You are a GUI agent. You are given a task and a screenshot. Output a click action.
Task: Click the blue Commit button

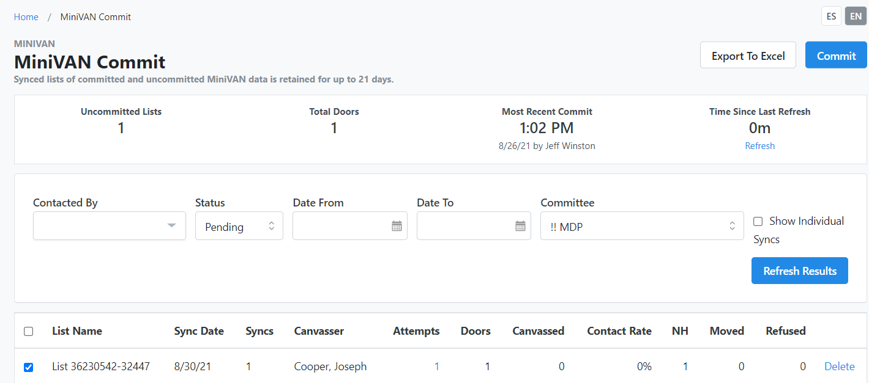(836, 56)
